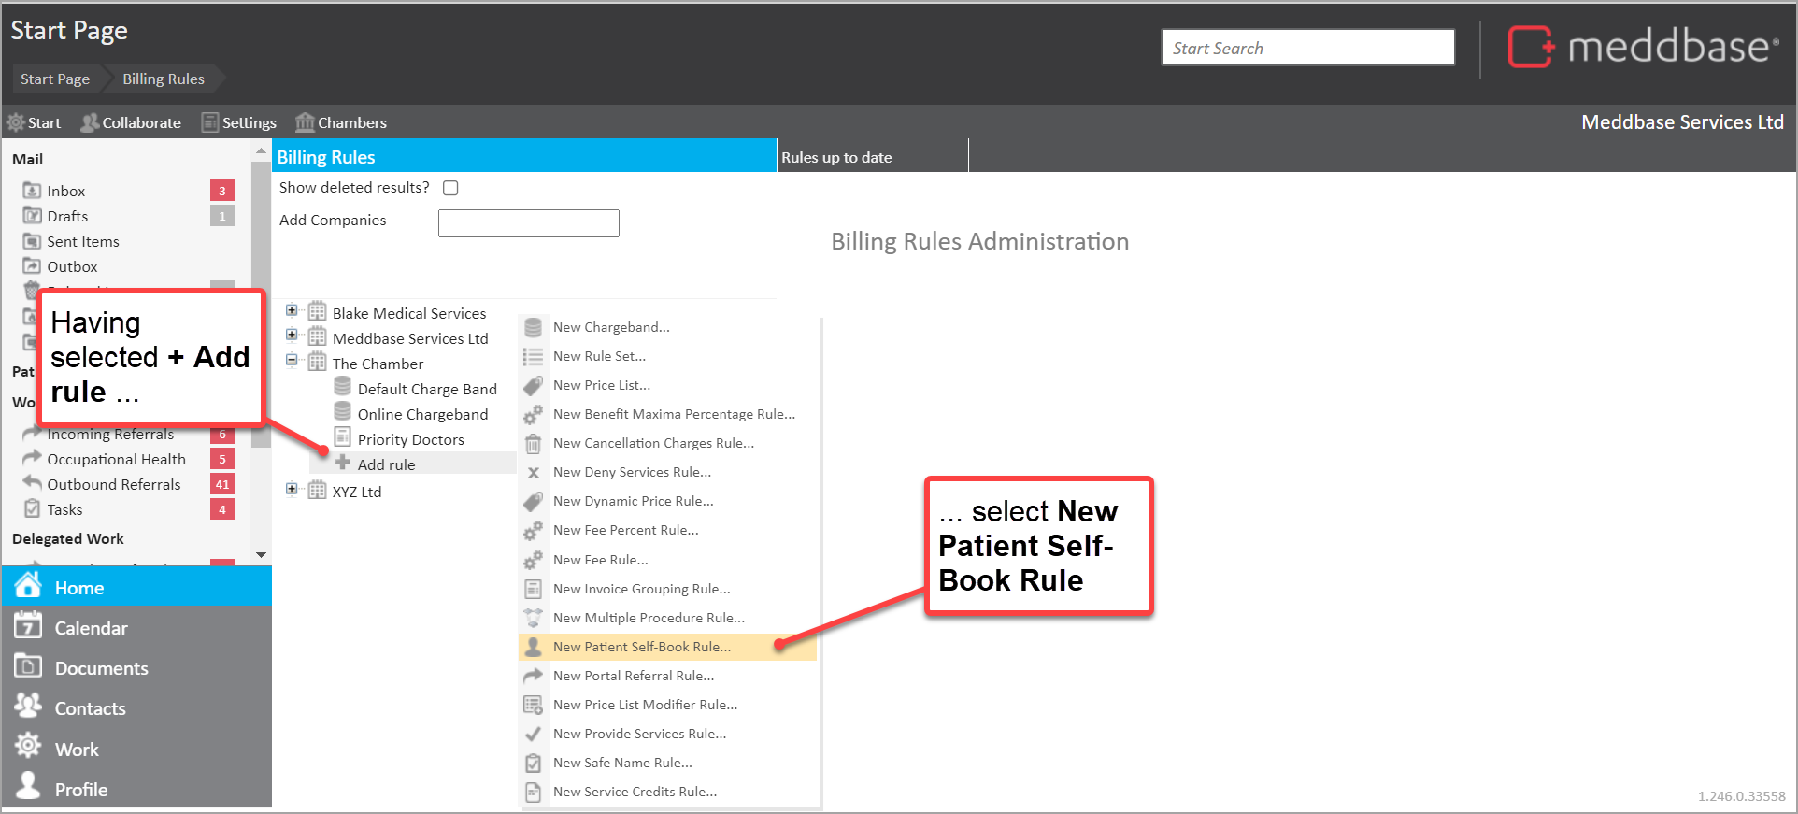
Task: Click the New Provide Services checkmark icon
Action: pos(533,734)
